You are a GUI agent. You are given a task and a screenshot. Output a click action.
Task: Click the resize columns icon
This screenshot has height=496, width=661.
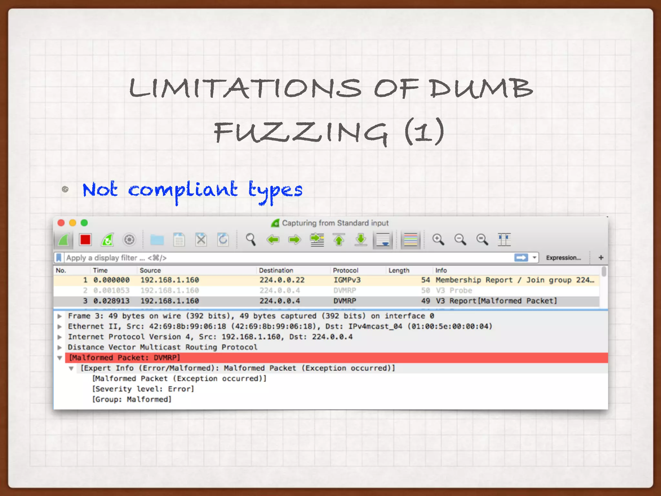coord(504,240)
